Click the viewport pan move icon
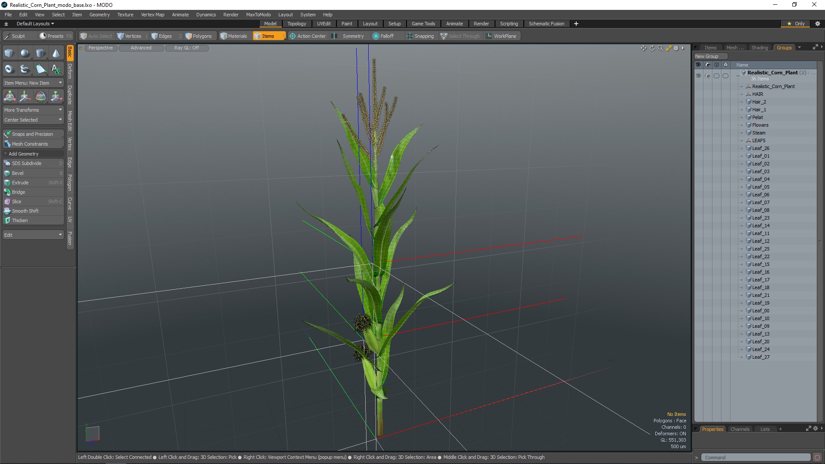825x464 pixels. tap(643, 48)
